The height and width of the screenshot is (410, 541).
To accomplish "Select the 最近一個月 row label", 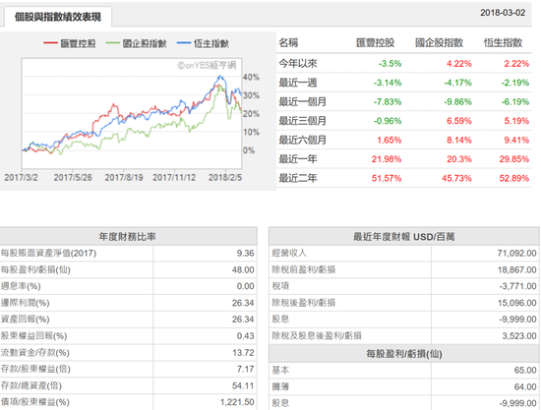I will click(x=303, y=101).
